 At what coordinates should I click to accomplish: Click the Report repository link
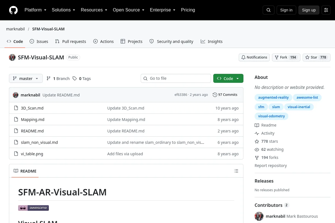coord(271,166)
